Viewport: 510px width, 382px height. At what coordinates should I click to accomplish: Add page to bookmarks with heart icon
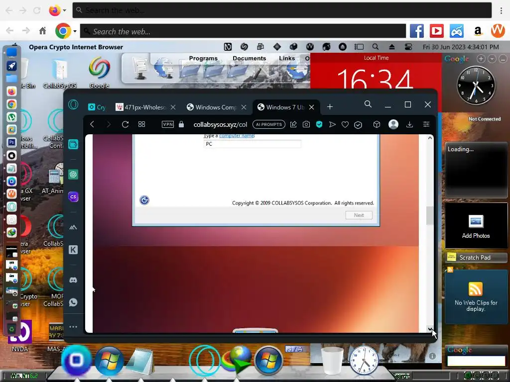pos(345,125)
